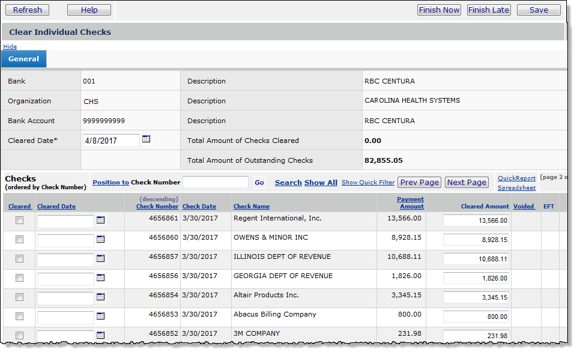Open the calendar icon on the 3M COMPANY row
This screenshot has width=577, height=355.
tap(100, 335)
